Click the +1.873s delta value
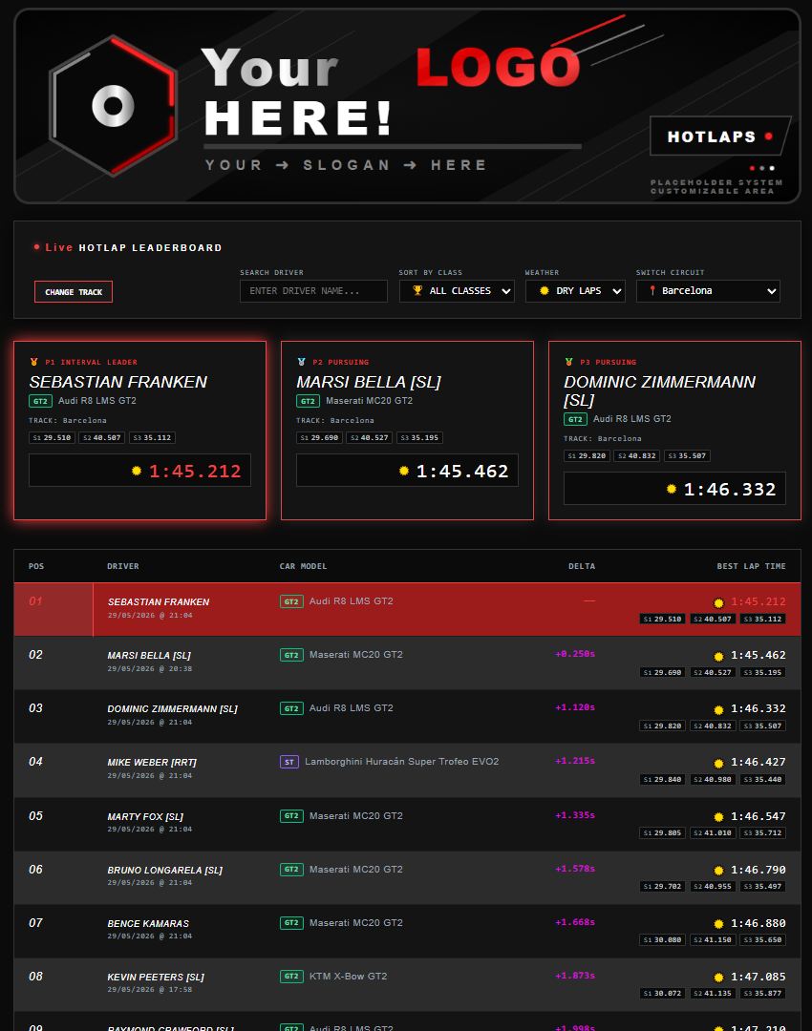This screenshot has height=1031, width=812. click(x=575, y=976)
